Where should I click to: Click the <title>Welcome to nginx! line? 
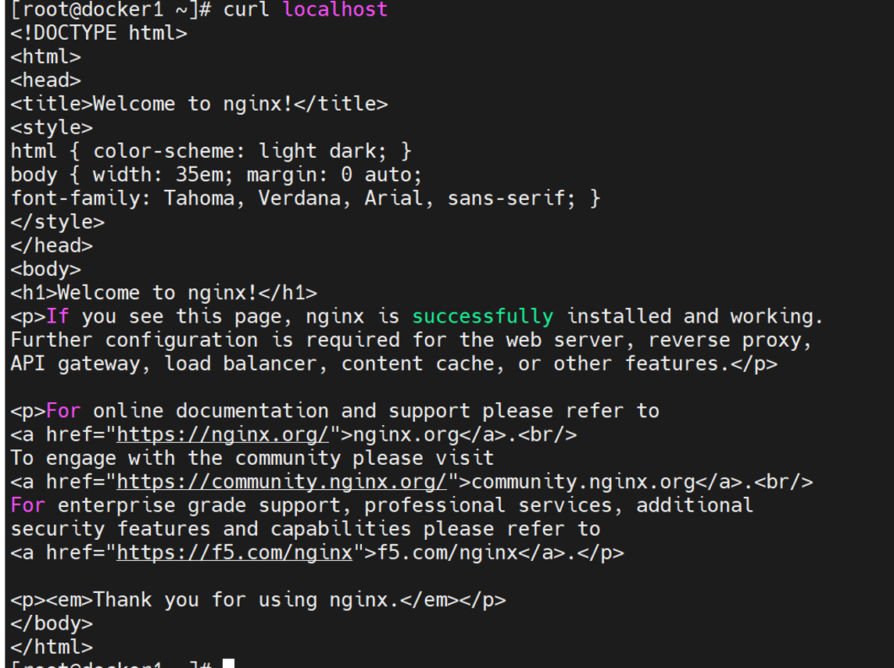199,104
